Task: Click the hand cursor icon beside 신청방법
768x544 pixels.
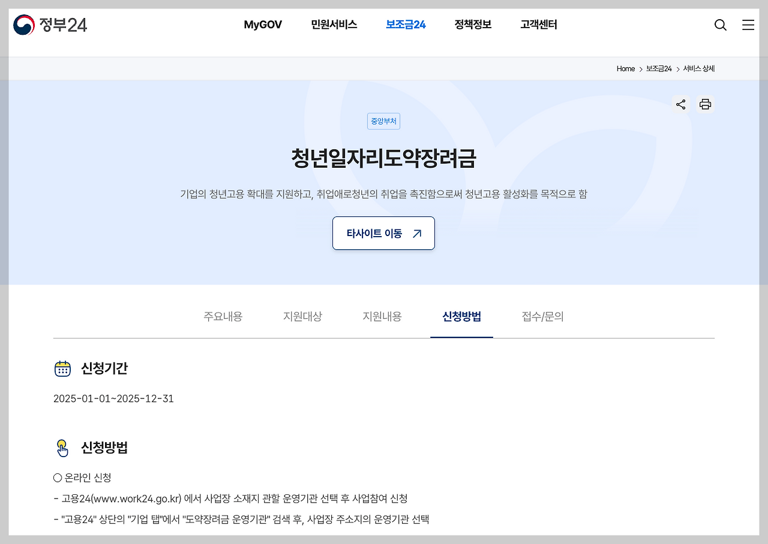Action: pyautogui.click(x=63, y=448)
